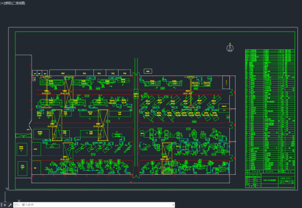
Task: Close the command line window
Action: (5, 205)
